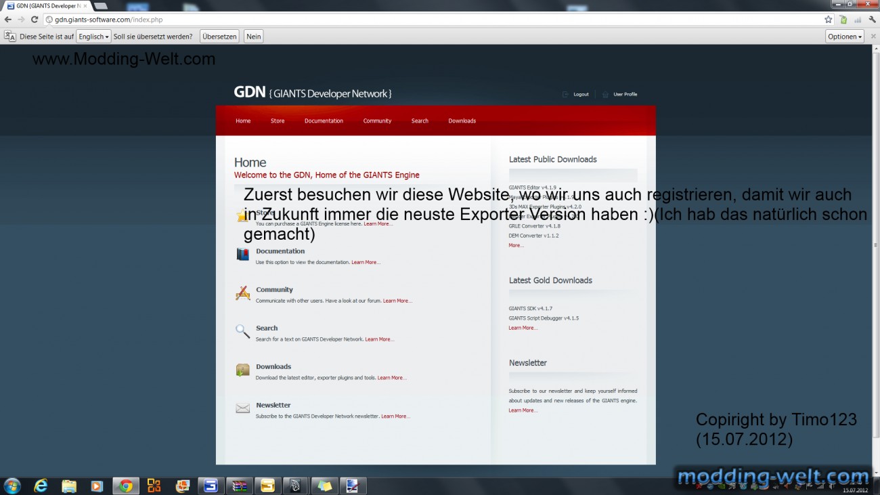Open the Community menu item in the red bar
880x495 pixels.
click(377, 121)
